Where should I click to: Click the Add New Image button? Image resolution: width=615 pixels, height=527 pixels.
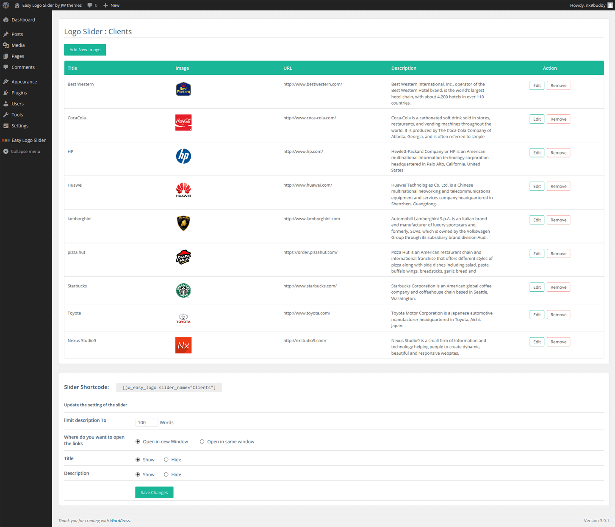85,50
